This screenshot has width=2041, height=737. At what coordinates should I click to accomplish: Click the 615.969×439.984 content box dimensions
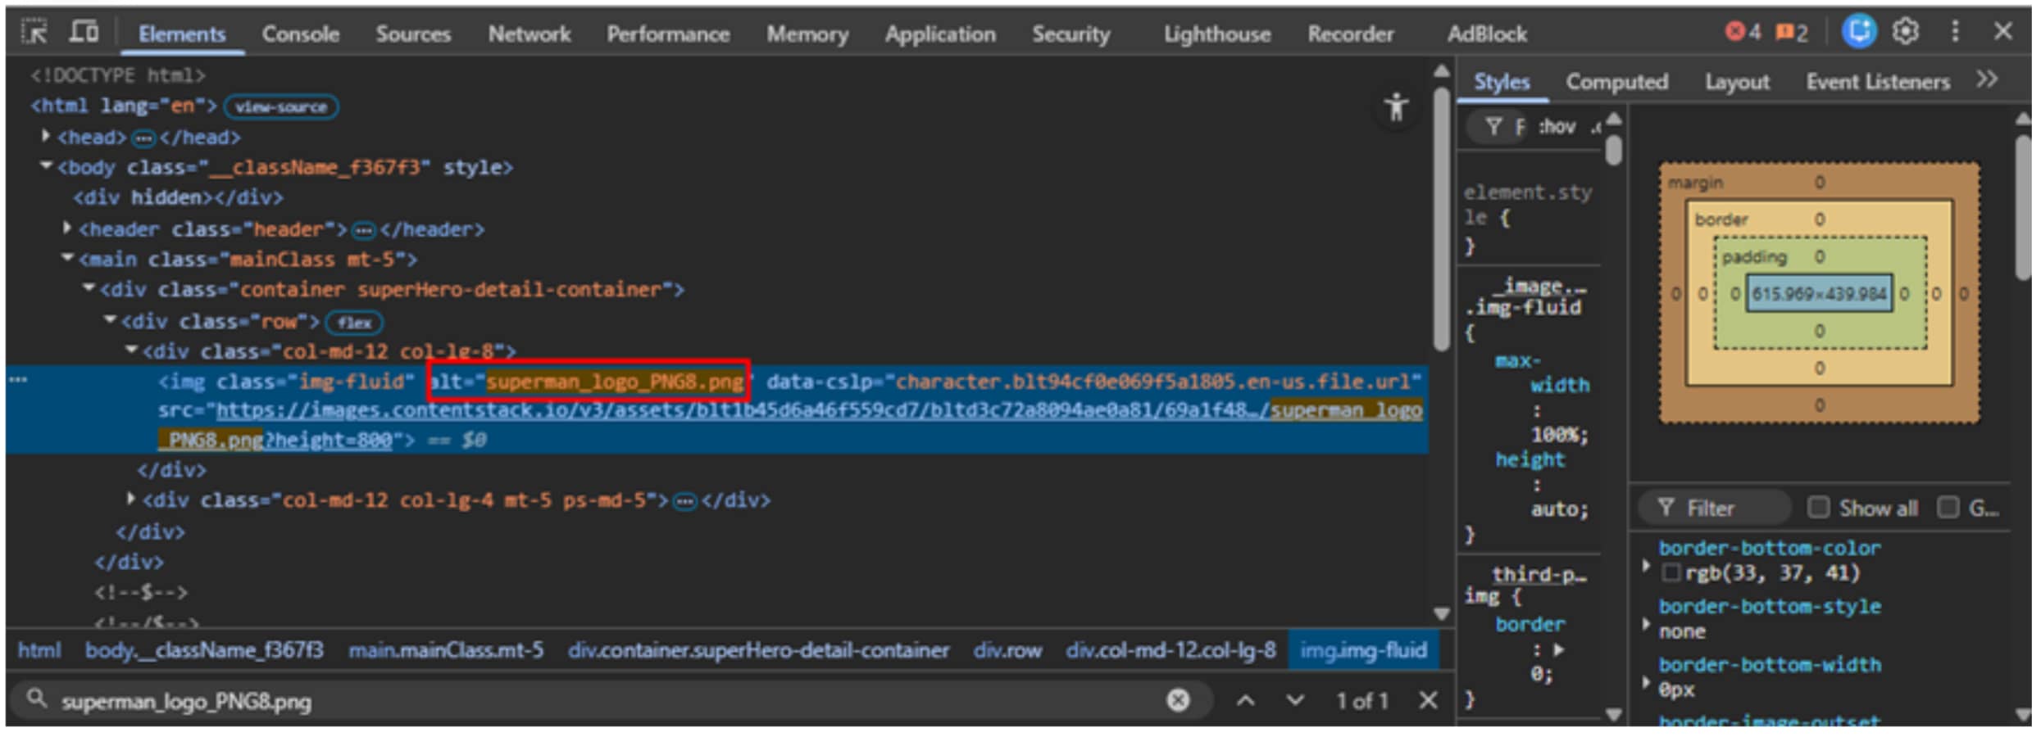tap(1819, 293)
